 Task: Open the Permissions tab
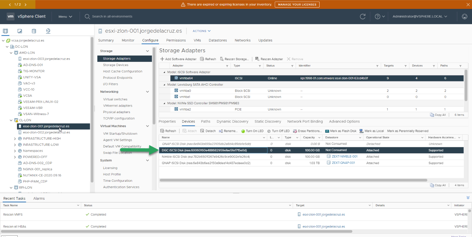[176, 40]
